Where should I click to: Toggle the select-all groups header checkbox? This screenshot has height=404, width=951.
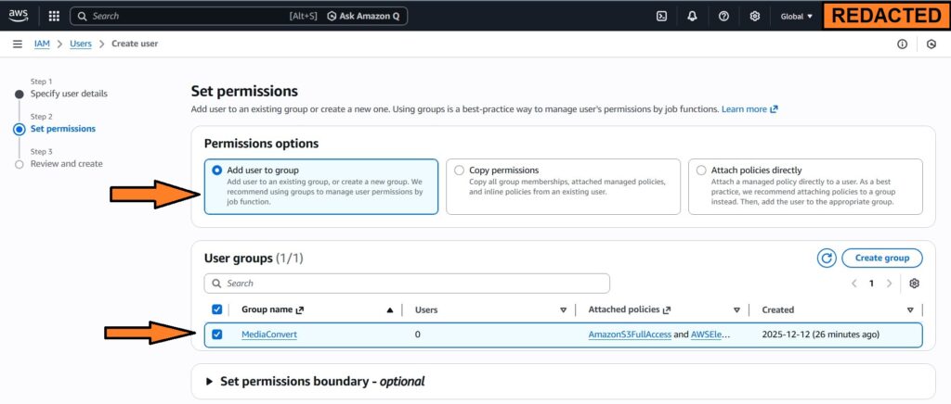click(217, 309)
